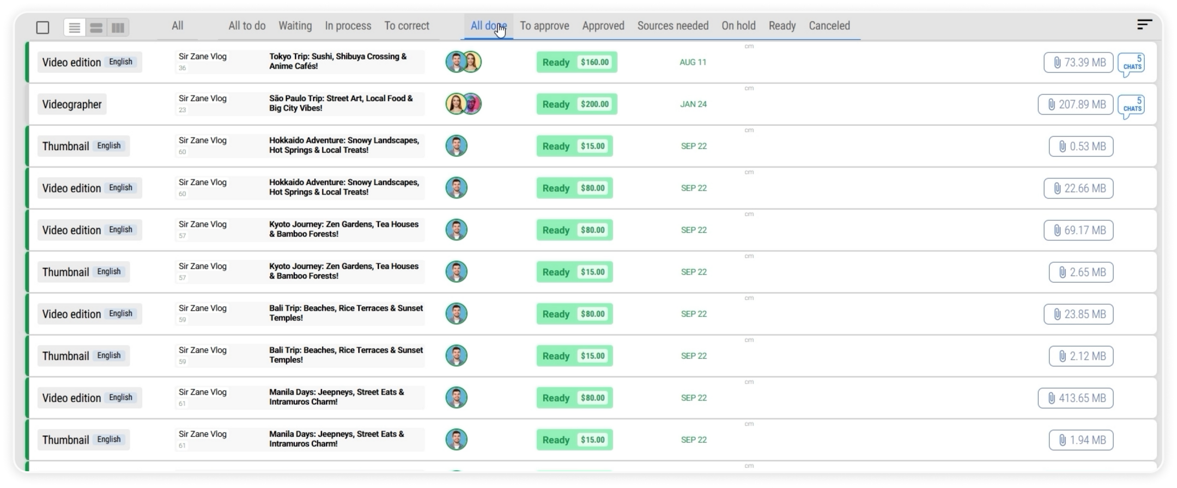Go to the Canceled tab
The image size is (1177, 488).
pos(829,26)
